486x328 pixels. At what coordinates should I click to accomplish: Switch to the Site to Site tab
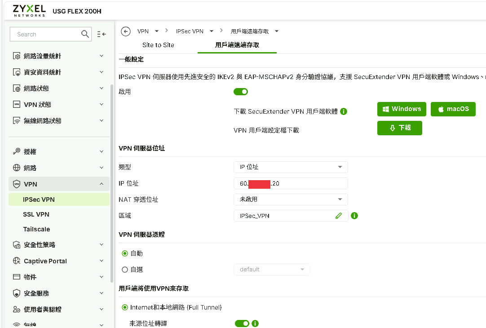click(x=158, y=45)
